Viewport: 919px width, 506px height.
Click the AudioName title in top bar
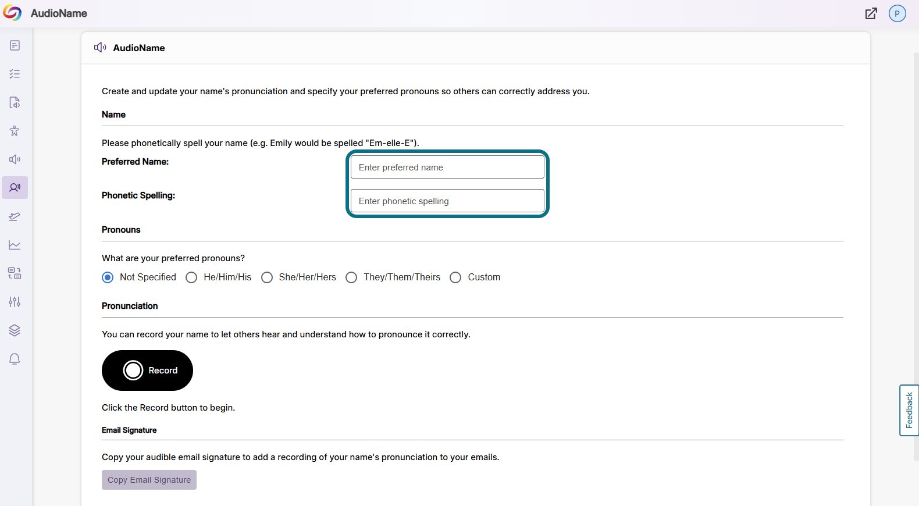[x=59, y=13]
